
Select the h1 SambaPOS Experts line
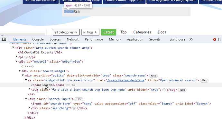[x=40, y=53]
